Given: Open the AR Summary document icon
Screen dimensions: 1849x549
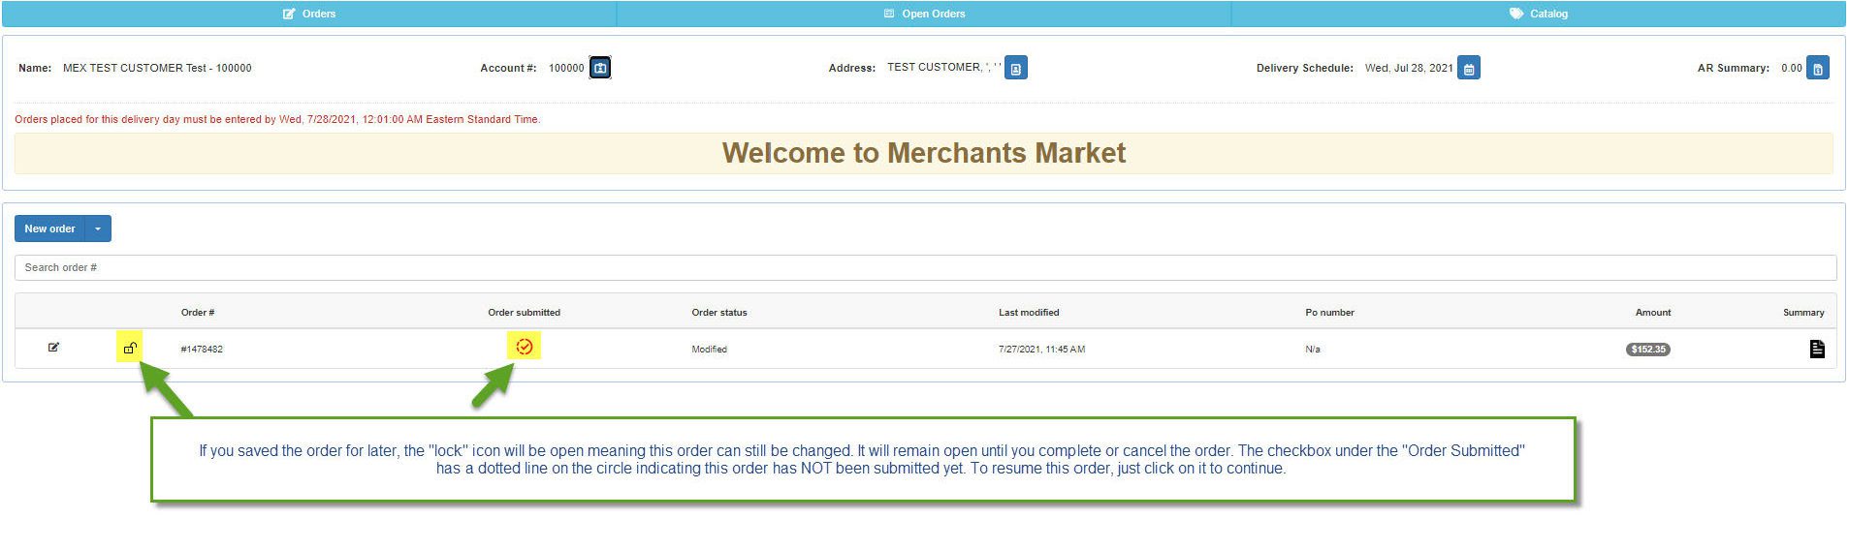Looking at the screenshot, I should pos(1818,69).
